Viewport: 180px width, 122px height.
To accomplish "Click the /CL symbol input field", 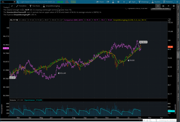I will pos(7,2).
